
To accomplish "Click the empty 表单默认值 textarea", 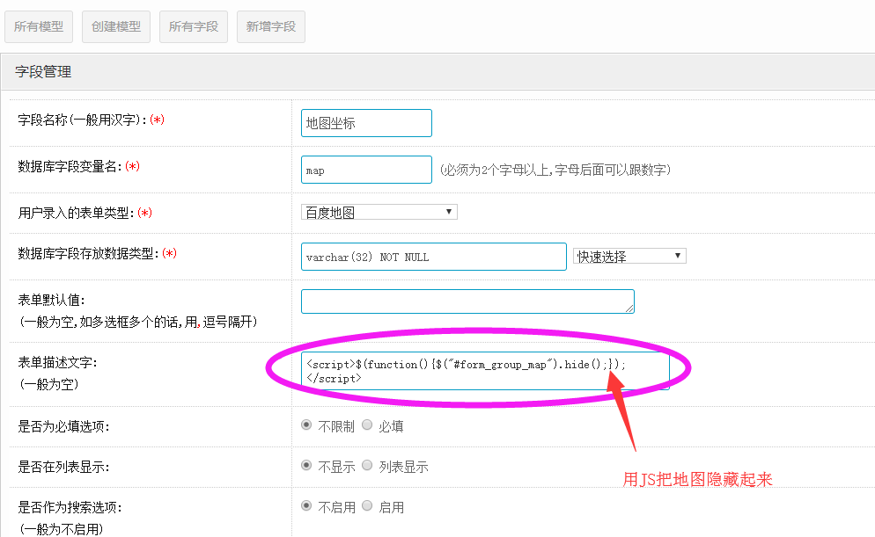I will pyautogui.click(x=467, y=301).
